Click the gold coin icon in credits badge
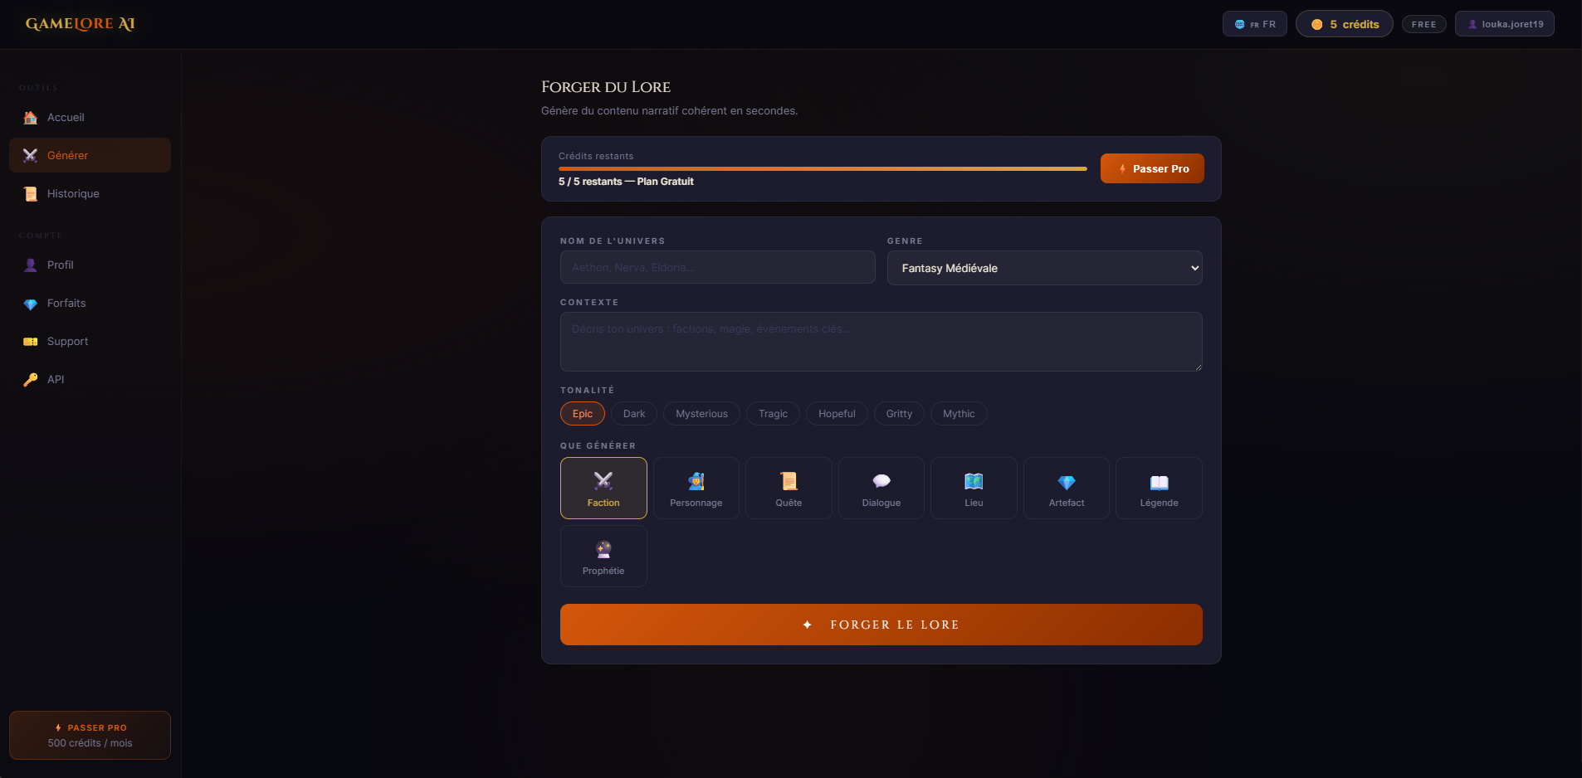The image size is (1582, 778). pos(1316,25)
